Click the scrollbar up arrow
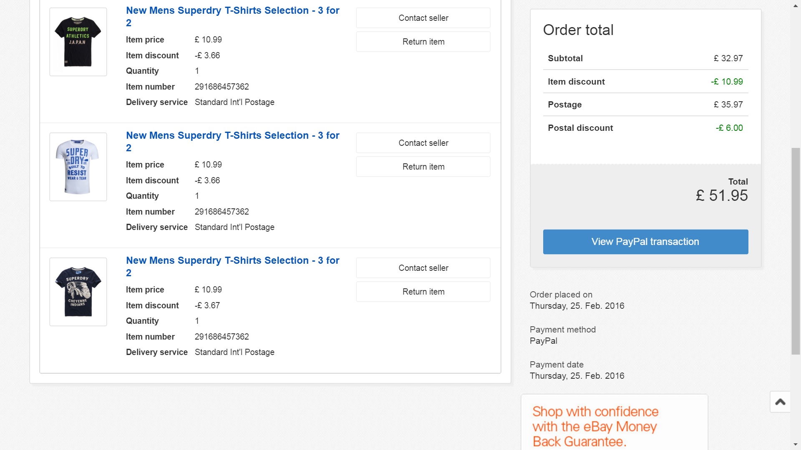Screen dimensions: 801x450 (796, 5)
